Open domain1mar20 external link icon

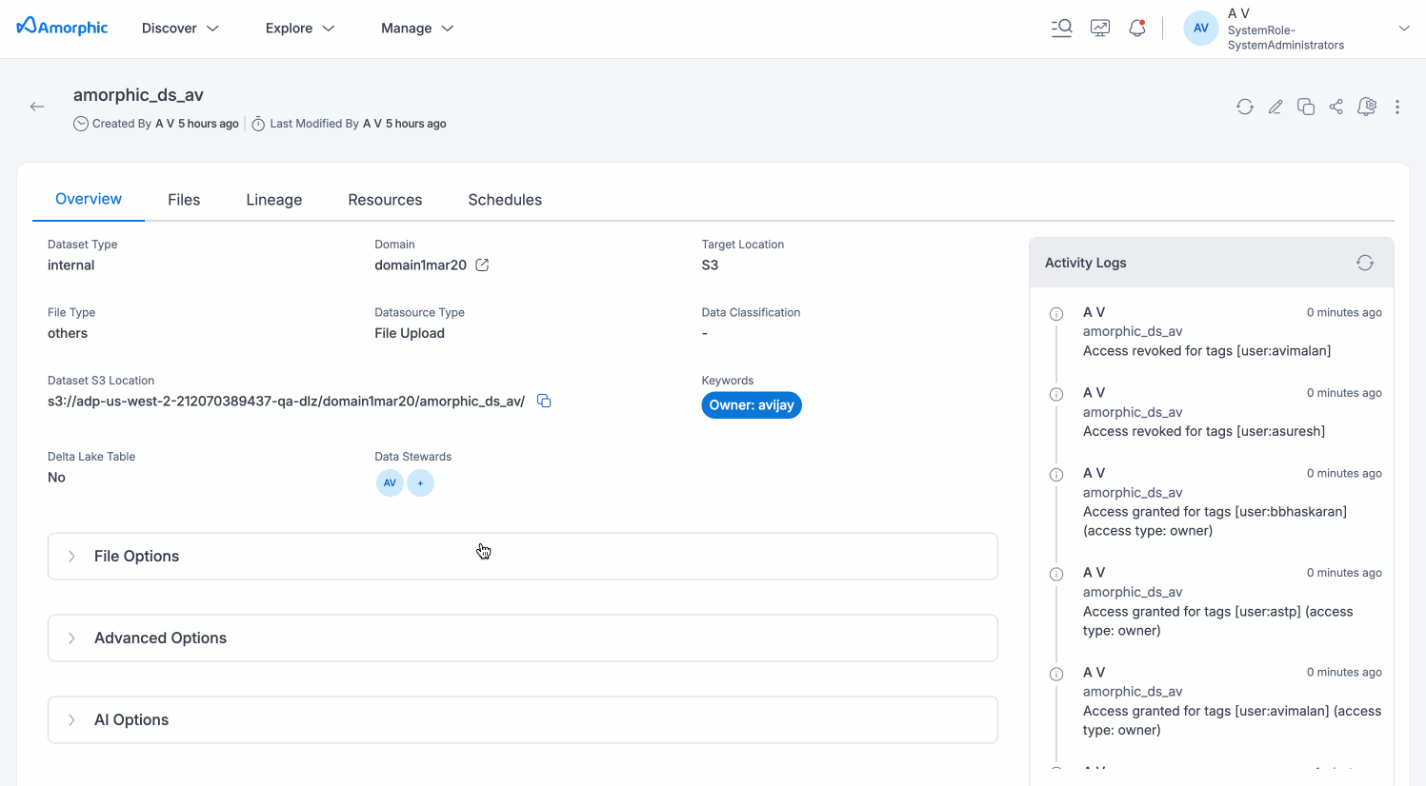tap(482, 265)
